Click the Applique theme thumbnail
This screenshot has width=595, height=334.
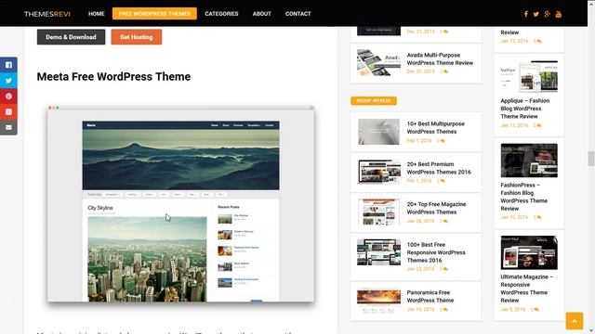pyautogui.click(x=529, y=76)
